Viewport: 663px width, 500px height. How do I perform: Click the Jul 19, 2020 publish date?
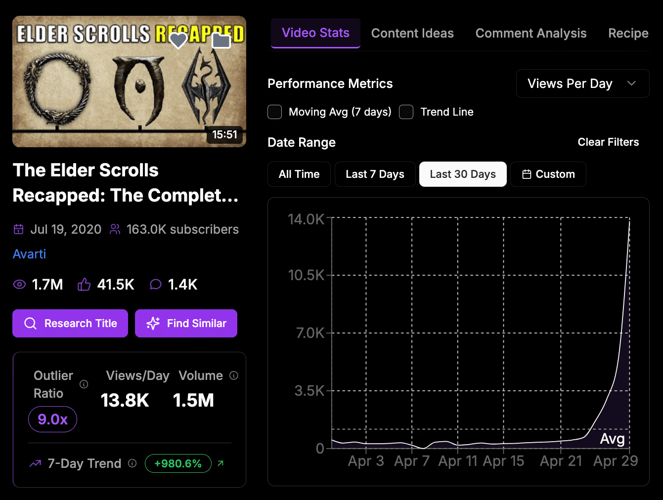tap(66, 229)
